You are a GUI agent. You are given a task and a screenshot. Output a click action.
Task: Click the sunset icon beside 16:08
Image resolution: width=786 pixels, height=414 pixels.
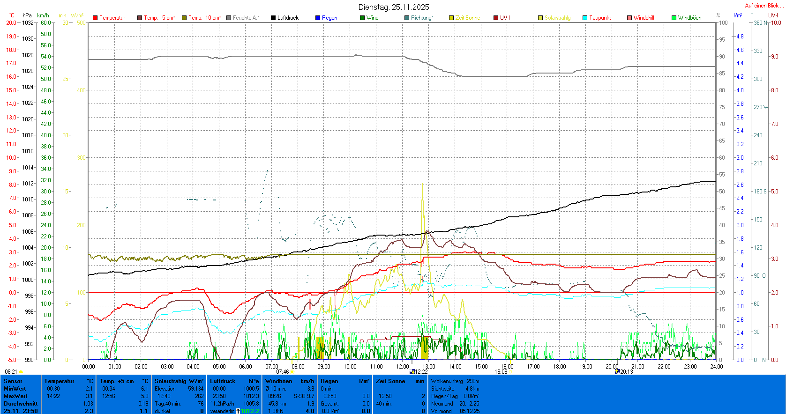(510, 372)
